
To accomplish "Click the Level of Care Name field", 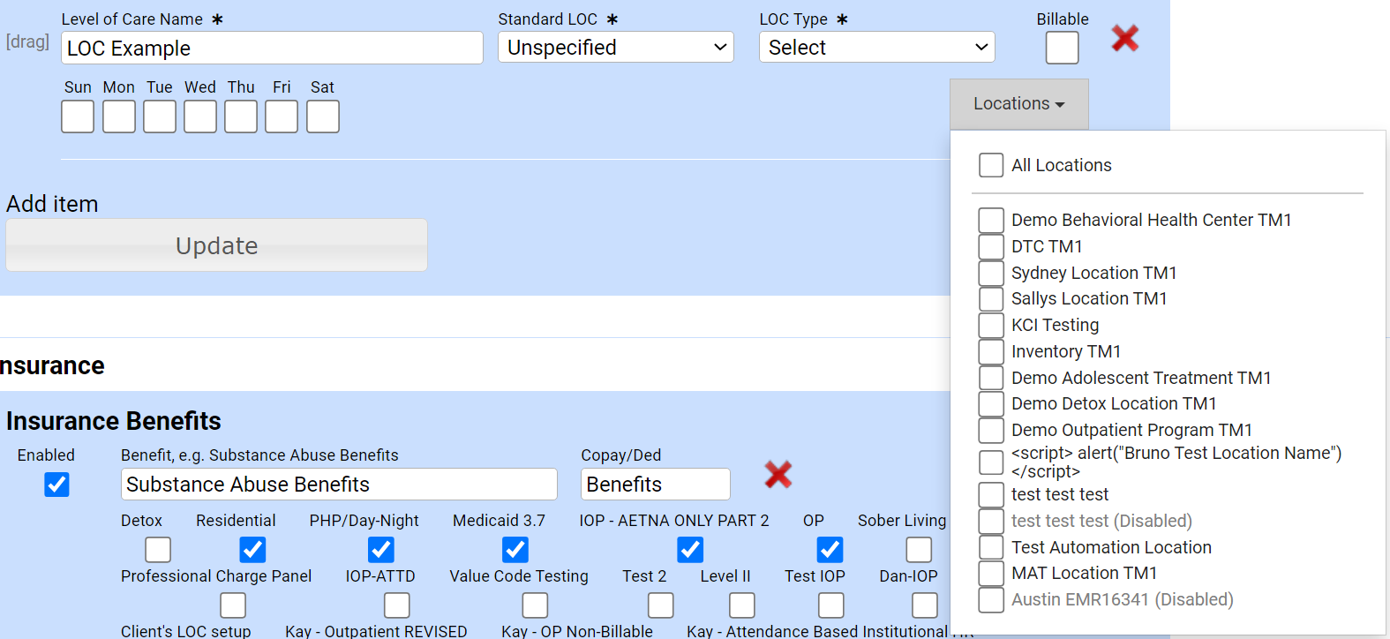I will [272, 49].
